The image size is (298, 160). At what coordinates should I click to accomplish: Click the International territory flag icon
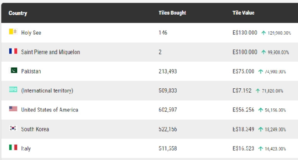(13, 89)
